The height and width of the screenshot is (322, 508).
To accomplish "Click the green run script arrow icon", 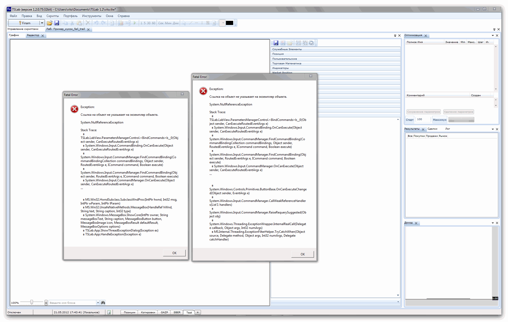I will [135, 23].
